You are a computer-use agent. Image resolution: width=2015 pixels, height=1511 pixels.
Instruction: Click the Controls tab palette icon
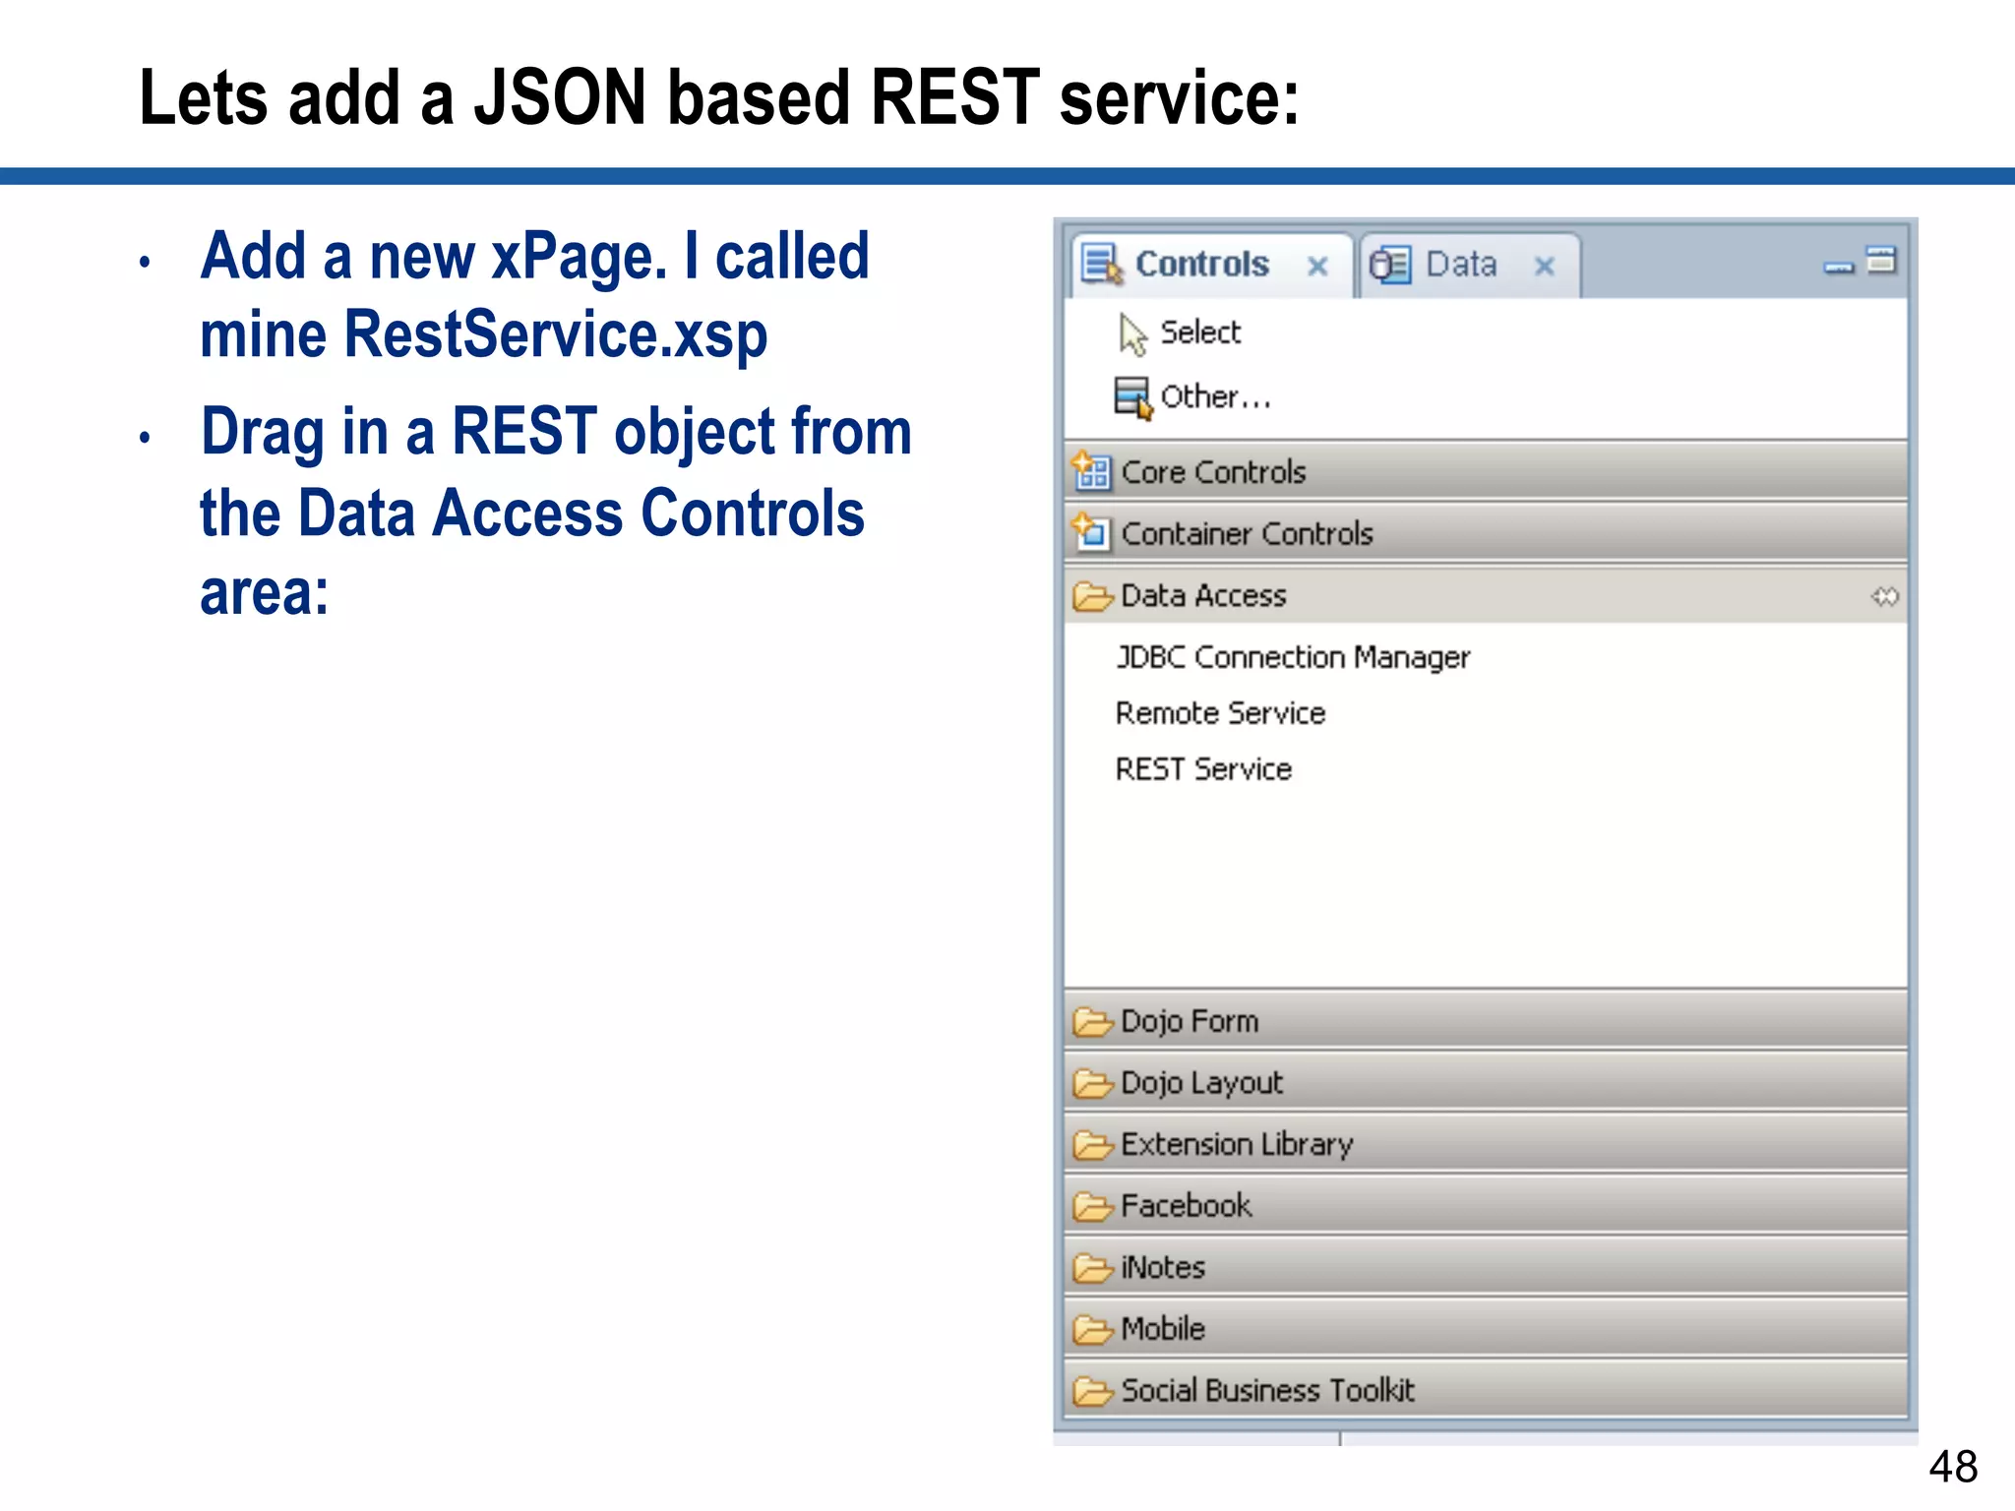pyautogui.click(x=1101, y=264)
